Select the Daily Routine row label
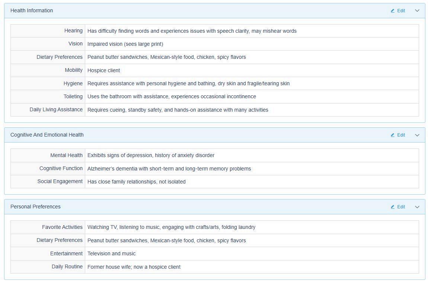The height and width of the screenshot is (281, 428). tap(67, 266)
